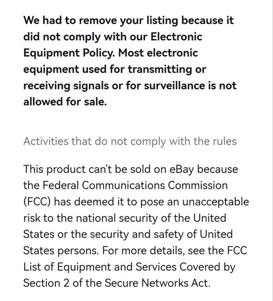This screenshot has height=301, width=273.
Task: Click 'transmitting or' in the bold paragraph
Action: point(167,69)
